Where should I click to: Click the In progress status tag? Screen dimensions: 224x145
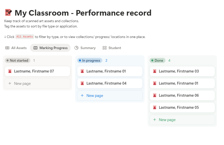point(90,60)
